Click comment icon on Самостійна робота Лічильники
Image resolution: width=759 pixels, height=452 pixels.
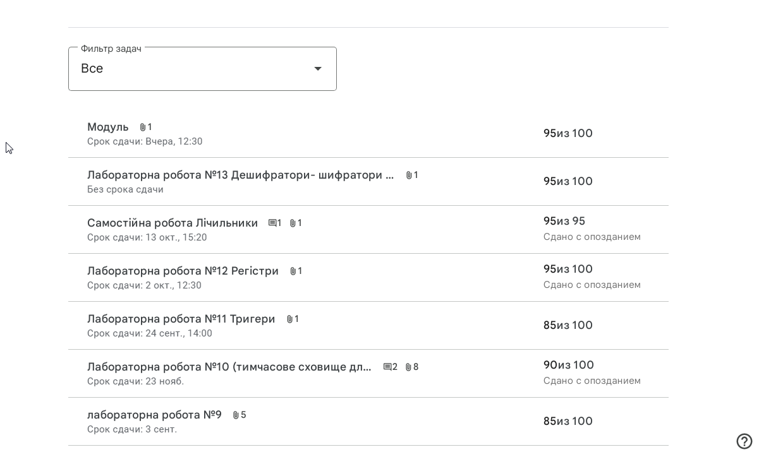click(x=272, y=223)
